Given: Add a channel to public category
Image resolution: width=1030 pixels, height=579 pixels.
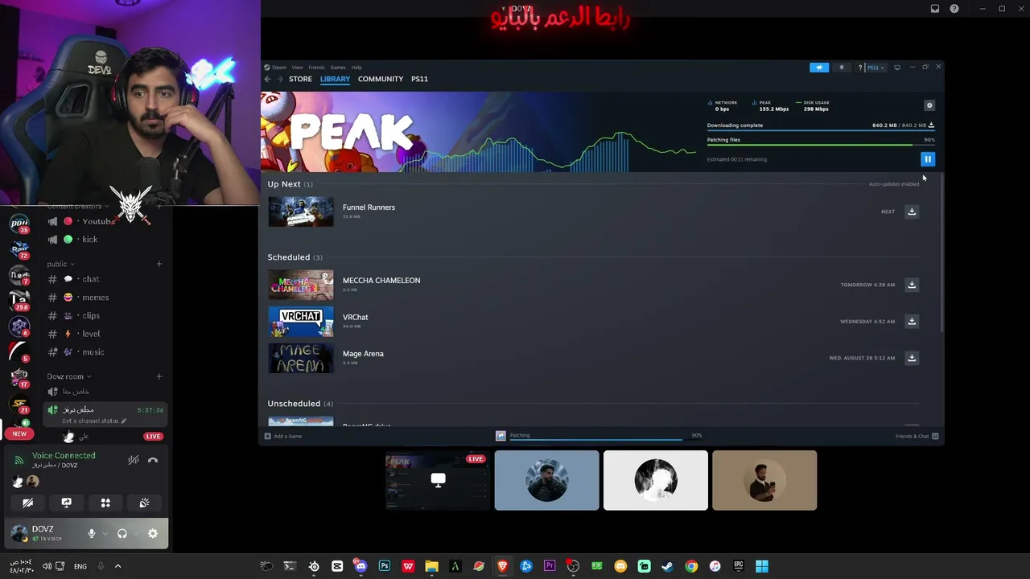Looking at the screenshot, I should click(x=159, y=264).
